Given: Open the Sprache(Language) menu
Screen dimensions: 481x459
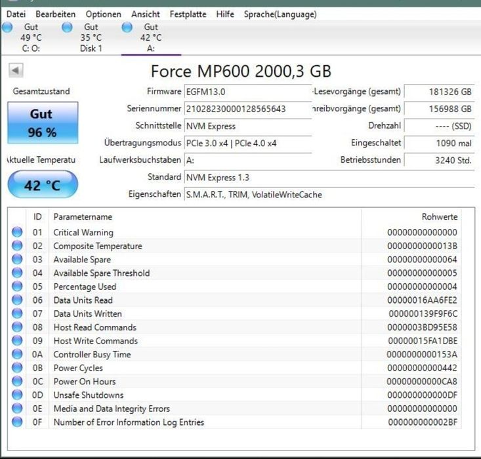Looking at the screenshot, I should (x=280, y=14).
